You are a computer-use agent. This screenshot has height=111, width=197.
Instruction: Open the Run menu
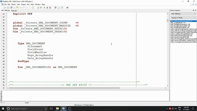click(x=28, y=4)
